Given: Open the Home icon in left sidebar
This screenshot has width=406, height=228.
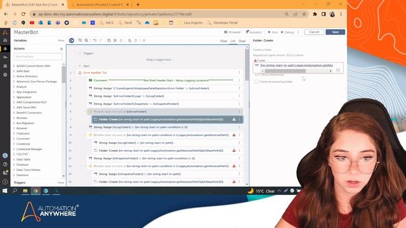Looking at the screenshot, I should [5, 40].
